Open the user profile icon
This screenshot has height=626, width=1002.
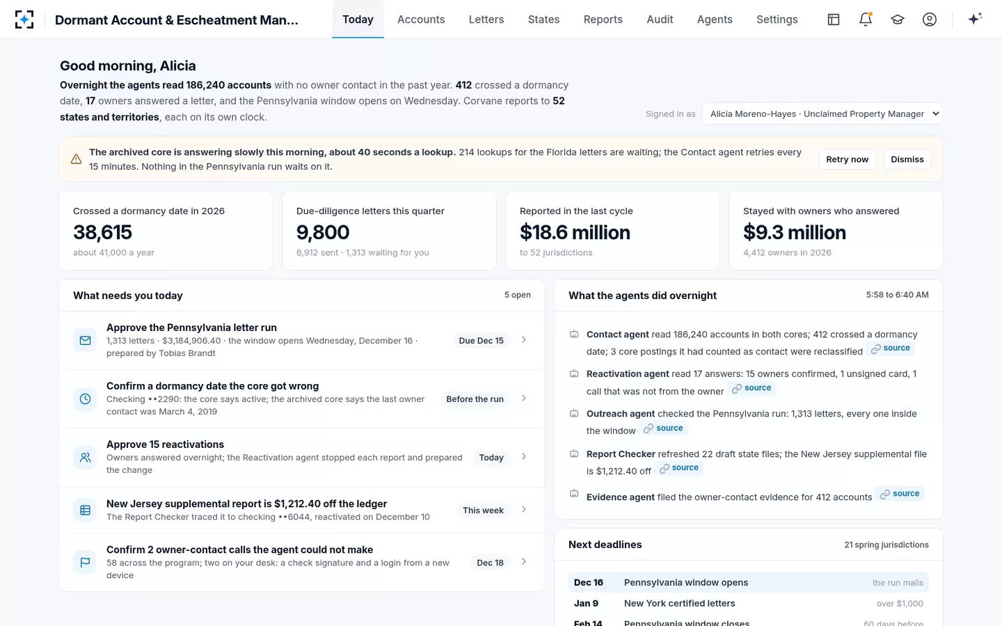(x=930, y=19)
